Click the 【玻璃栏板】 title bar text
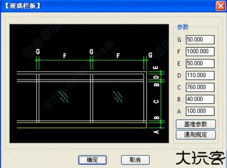 [x=23, y=6]
